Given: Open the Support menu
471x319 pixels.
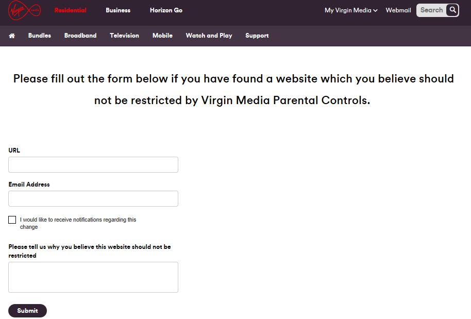Looking at the screenshot, I should tap(257, 36).
